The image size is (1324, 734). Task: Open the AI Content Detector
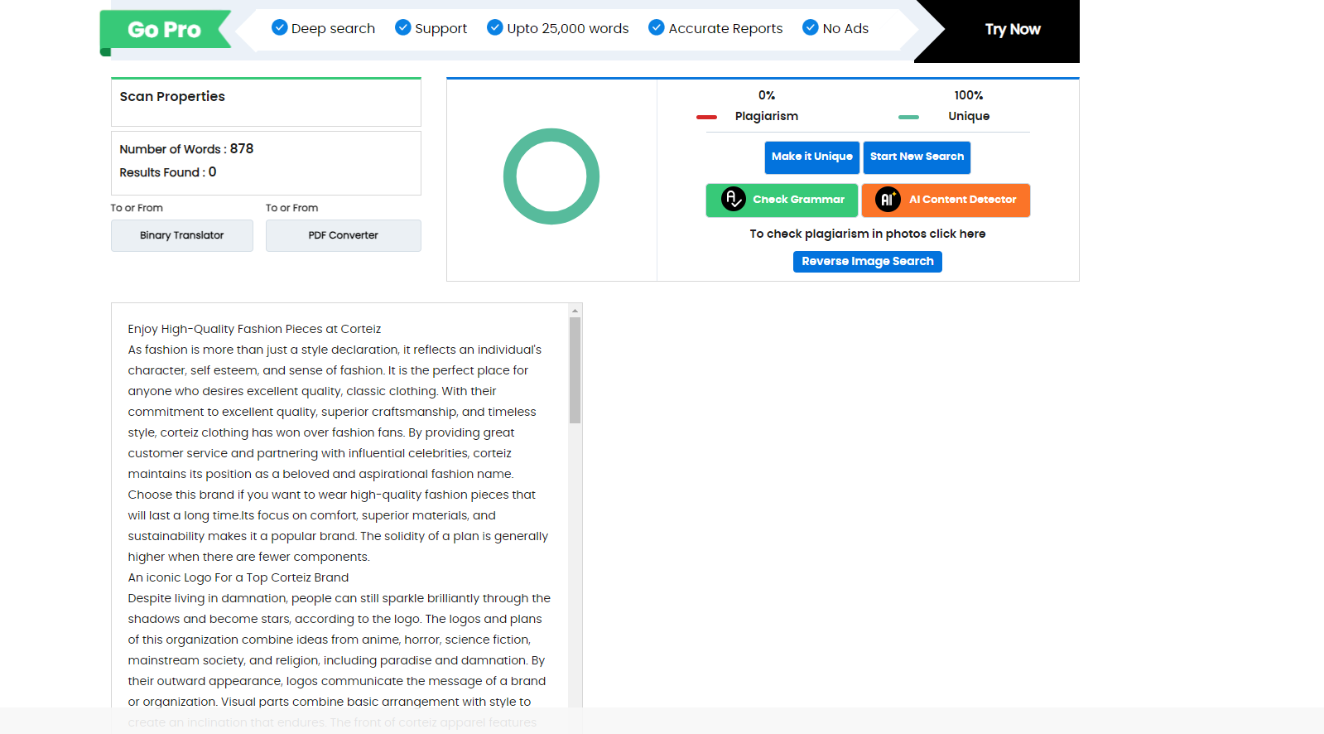pos(946,200)
